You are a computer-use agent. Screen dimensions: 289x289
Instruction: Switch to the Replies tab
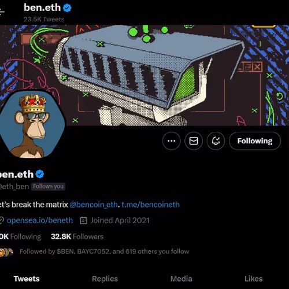pos(105,279)
